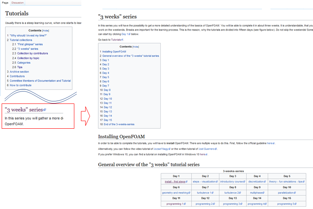Jump to Day 9 in contents list
313x209 pixels.
(x=107, y=94)
